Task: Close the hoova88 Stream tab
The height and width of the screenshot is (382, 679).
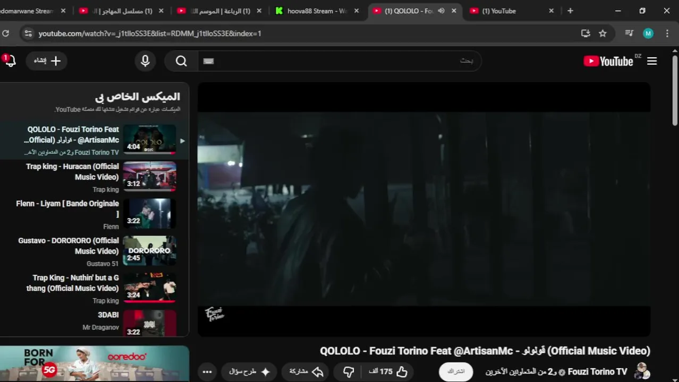Action: pos(357,11)
